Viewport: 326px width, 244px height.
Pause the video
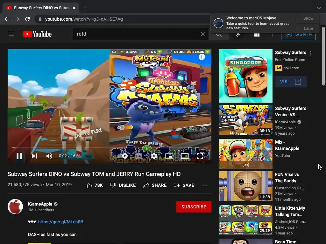tap(19, 156)
